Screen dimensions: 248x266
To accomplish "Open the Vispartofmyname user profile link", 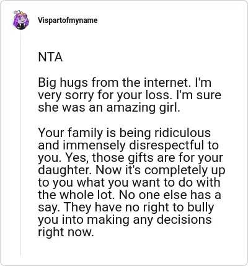I will point(68,20).
